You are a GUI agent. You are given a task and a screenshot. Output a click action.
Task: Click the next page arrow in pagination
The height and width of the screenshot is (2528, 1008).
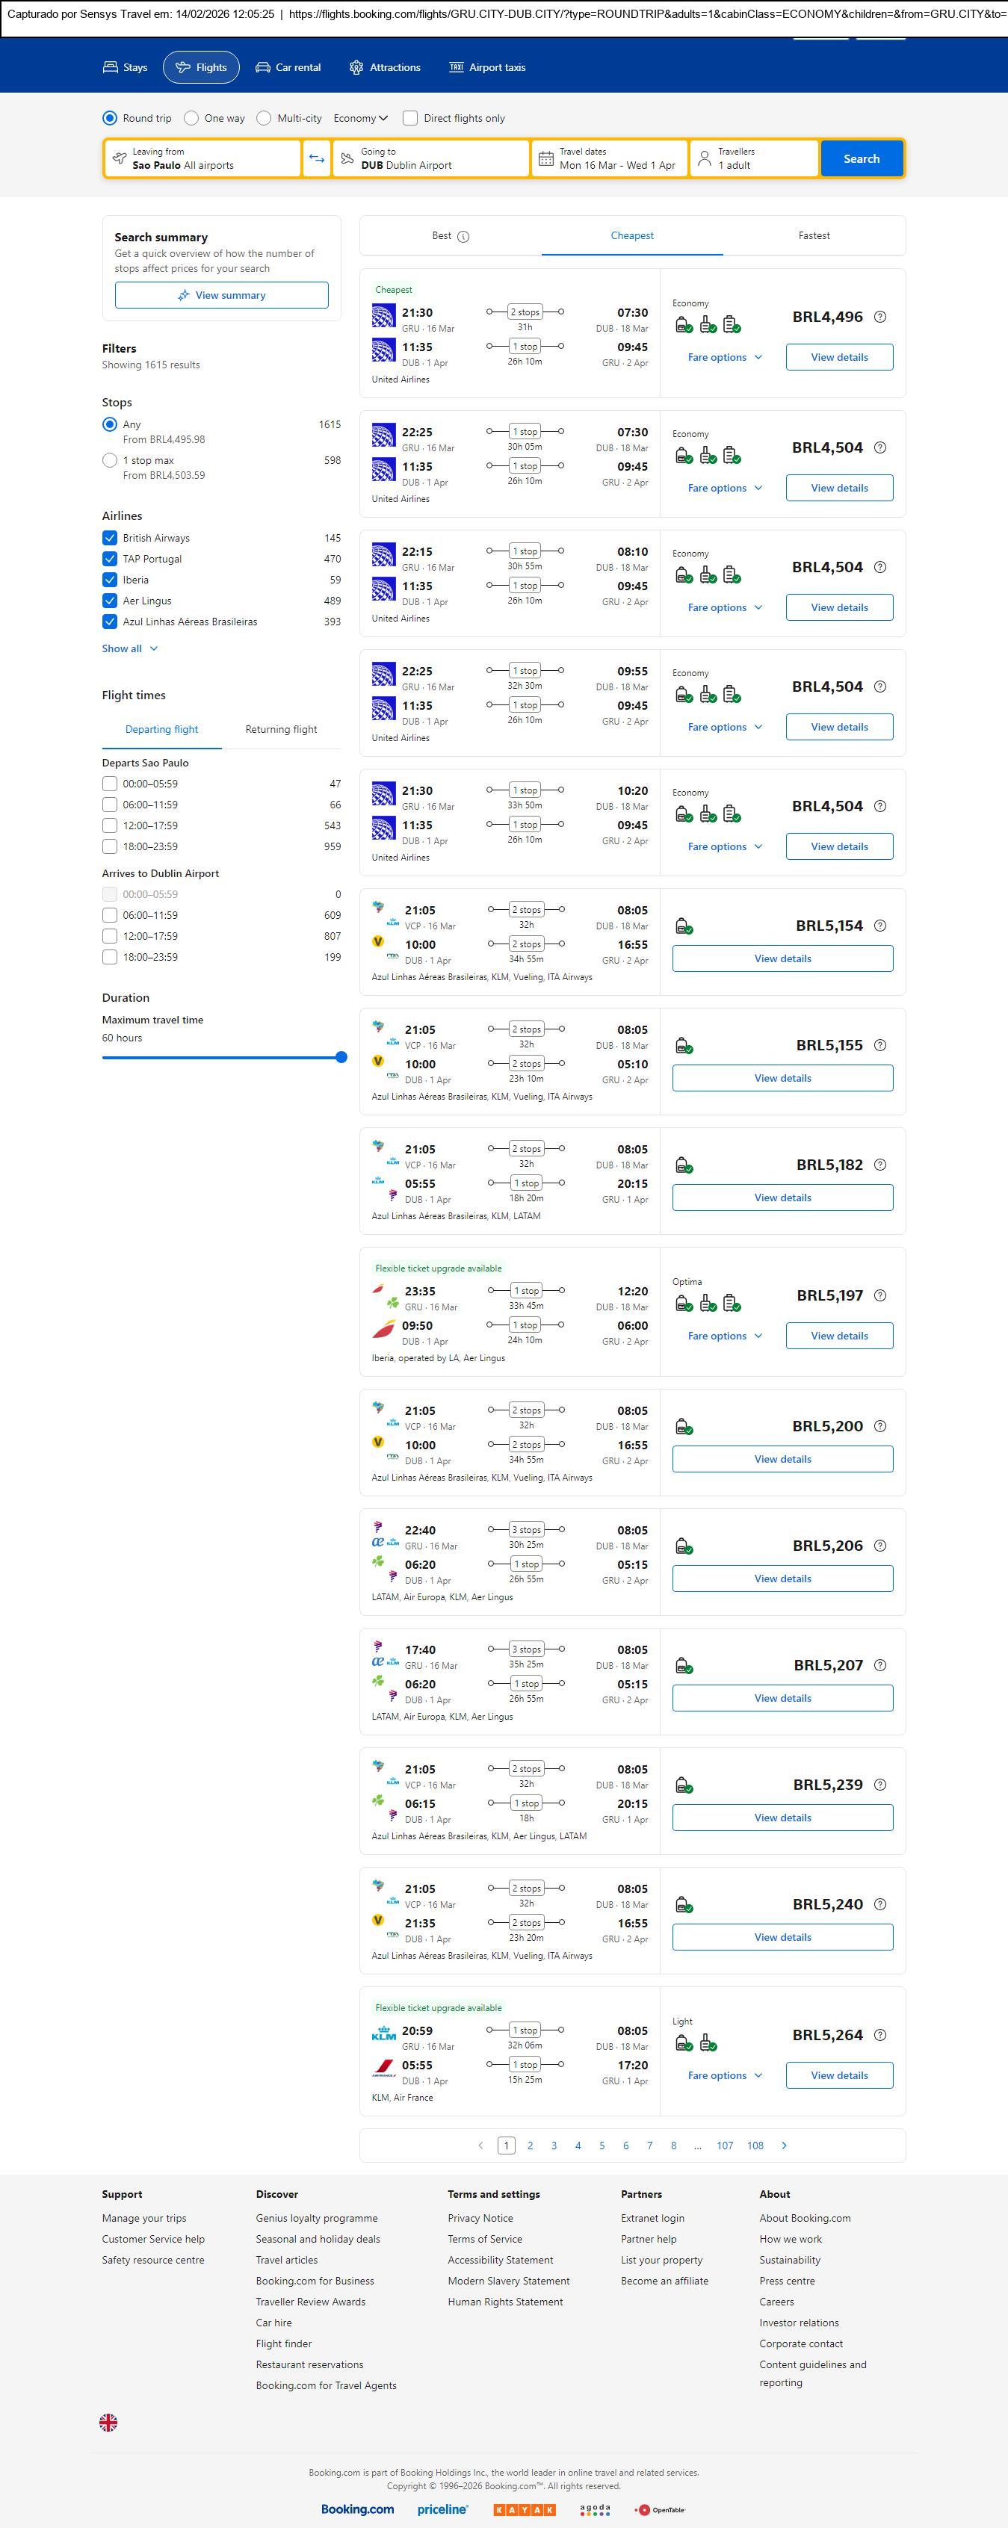(x=783, y=2146)
